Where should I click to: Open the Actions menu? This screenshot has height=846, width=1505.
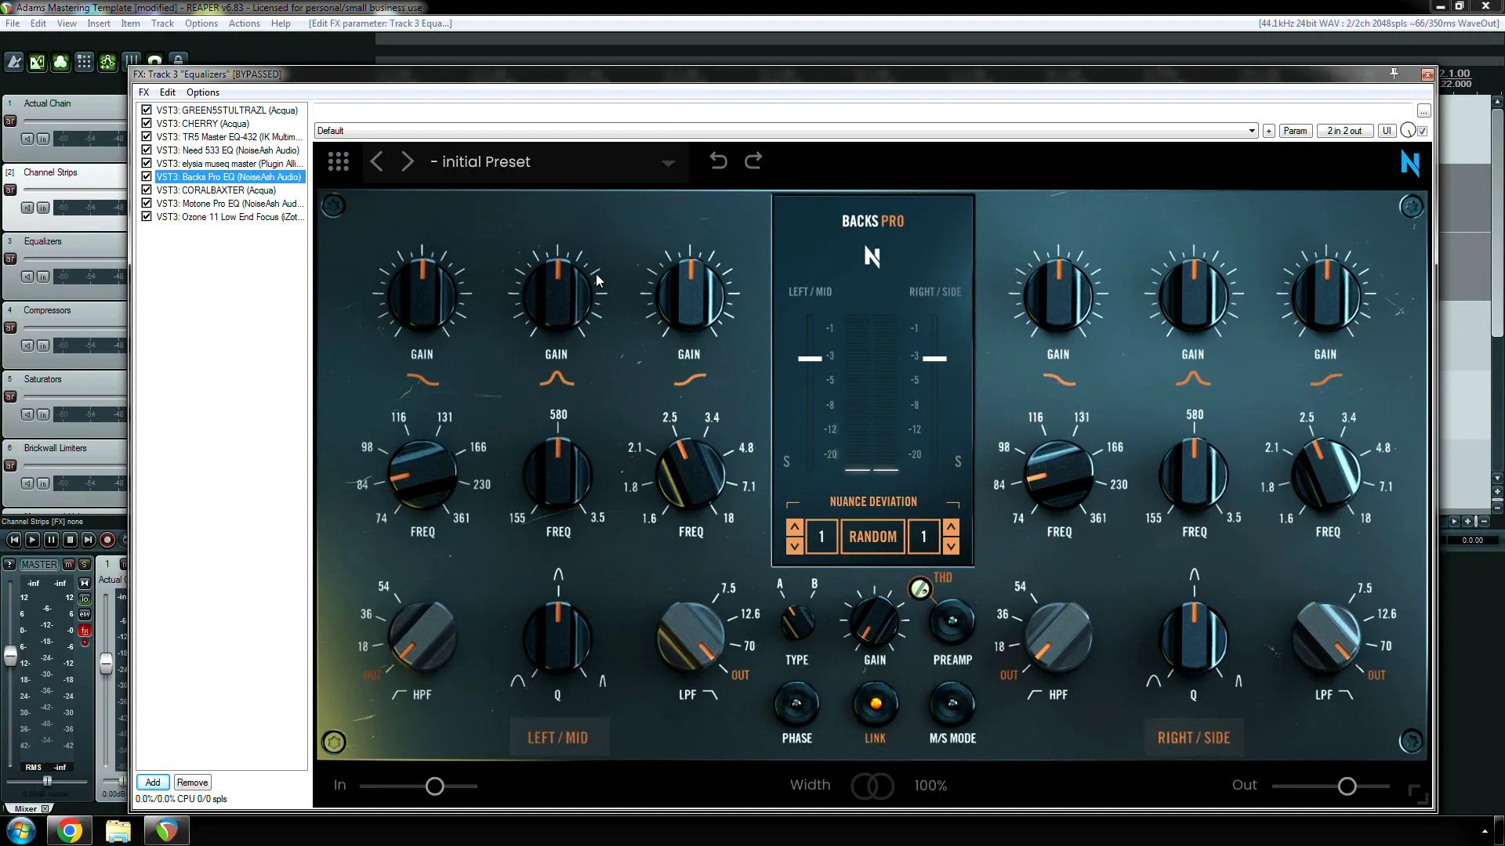point(244,23)
